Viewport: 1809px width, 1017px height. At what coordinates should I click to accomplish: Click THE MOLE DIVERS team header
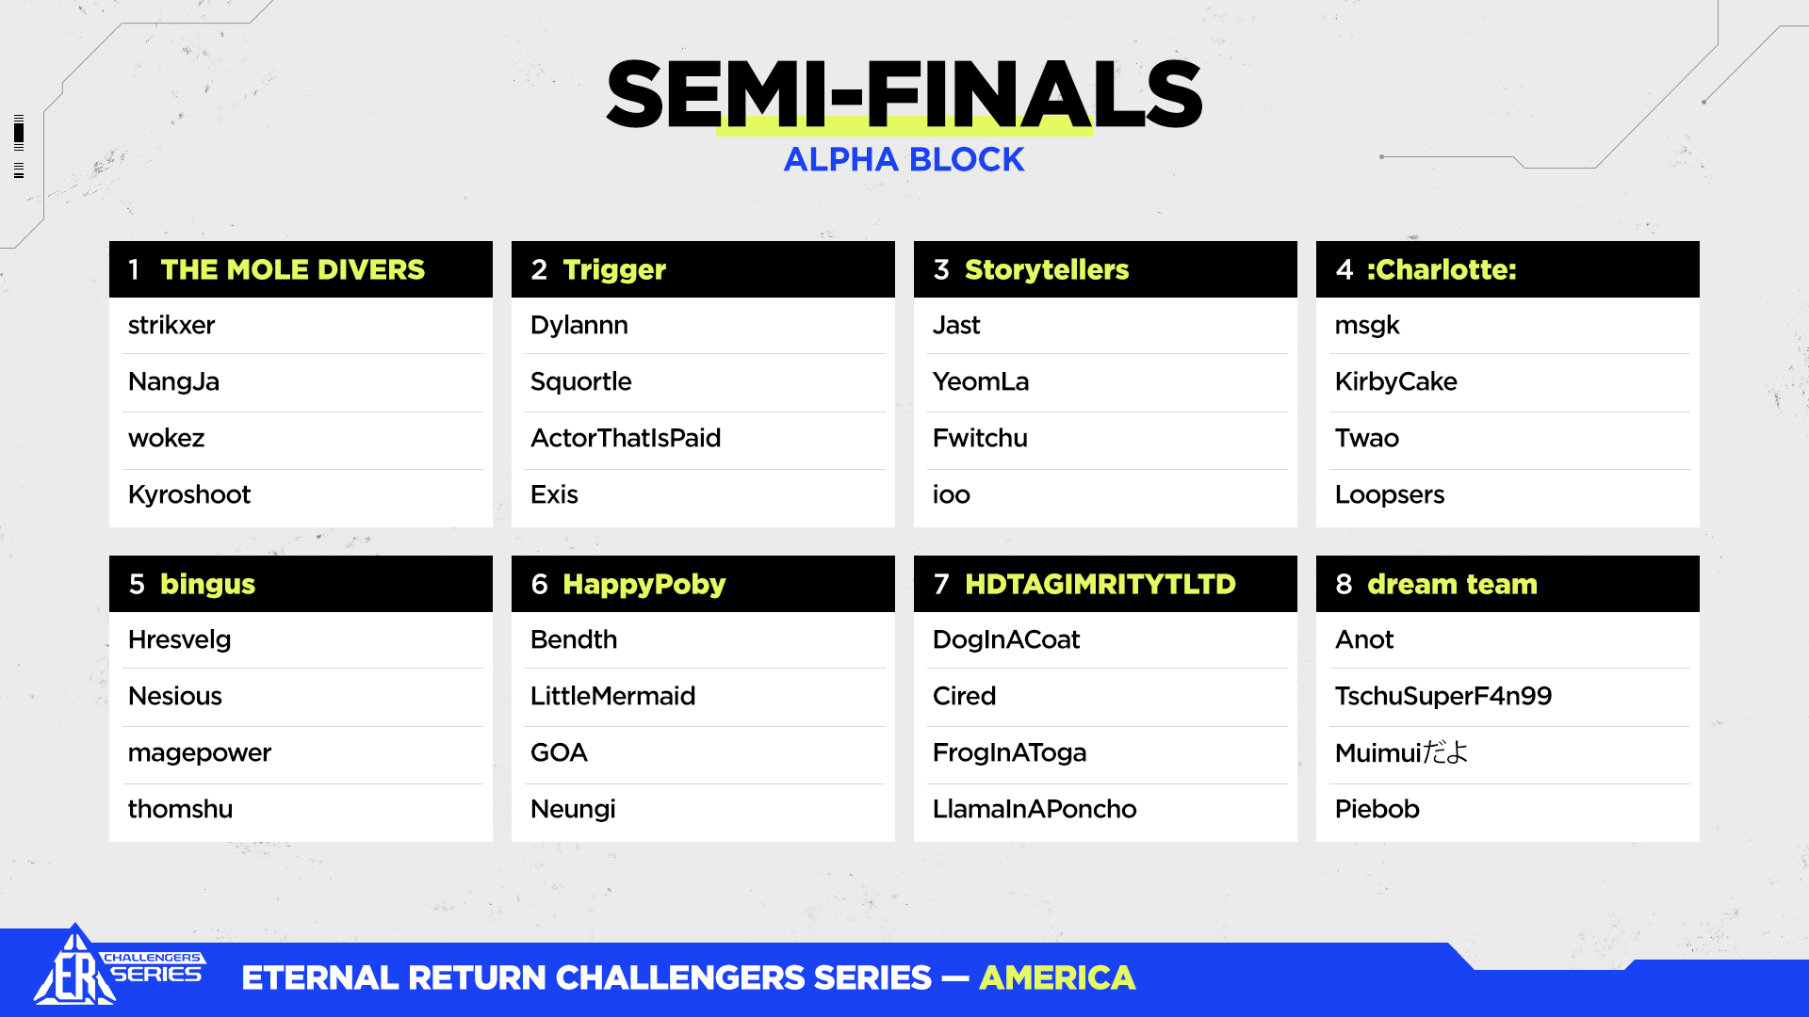[292, 270]
